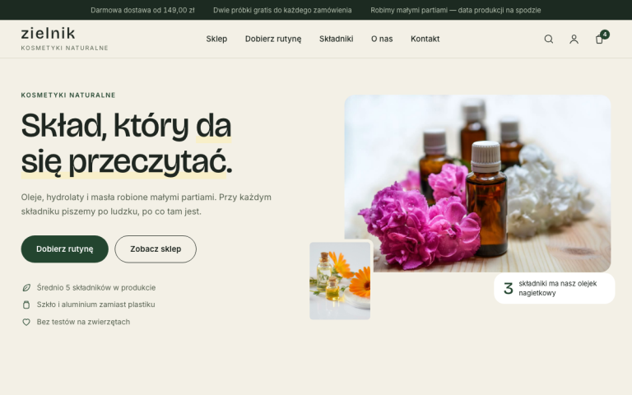
Task: Click the headline Skład, który da się przeczytać
Action: pos(127,144)
